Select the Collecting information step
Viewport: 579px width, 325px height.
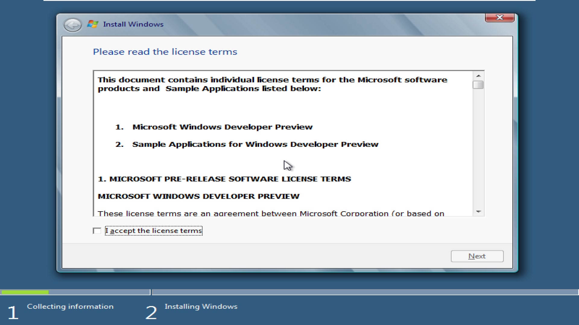[x=71, y=306]
